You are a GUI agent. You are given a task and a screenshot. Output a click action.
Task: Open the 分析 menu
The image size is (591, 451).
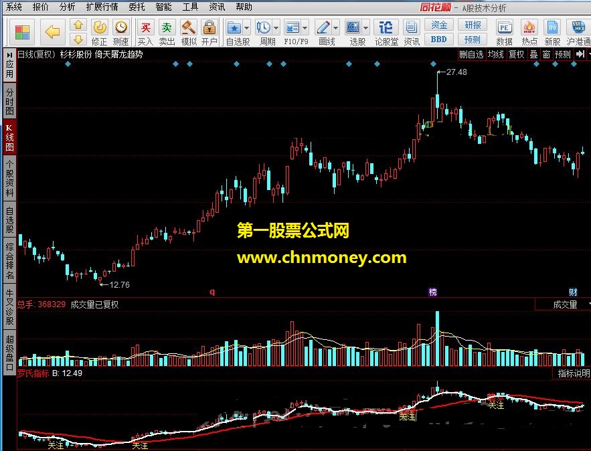tap(68, 7)
